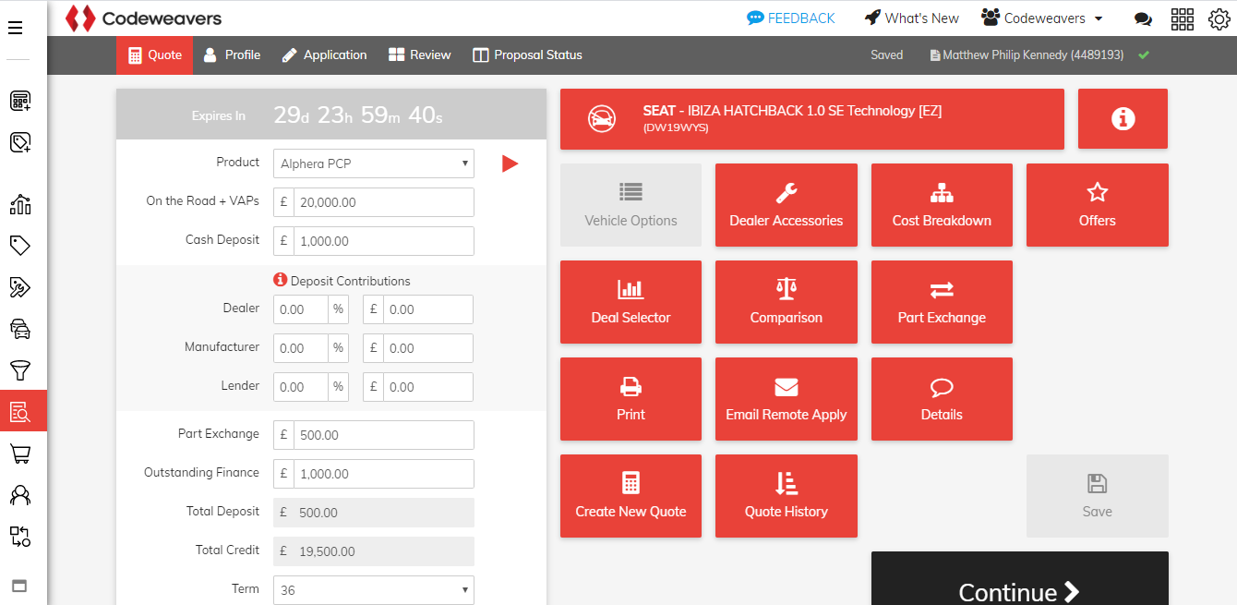
Task: Click the Comparison tile
Action: coord(787,302)
